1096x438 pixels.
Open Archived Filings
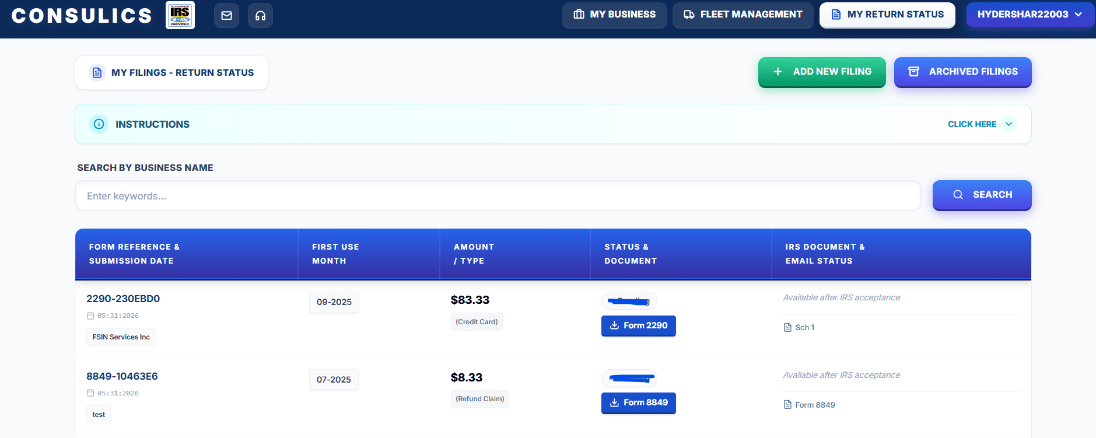963,72
